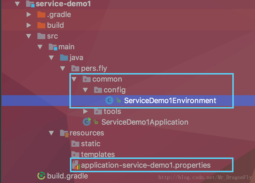Click the ServiceDemo1Application runnable class icon
This screenshot has width=255, height=183.
87,122
